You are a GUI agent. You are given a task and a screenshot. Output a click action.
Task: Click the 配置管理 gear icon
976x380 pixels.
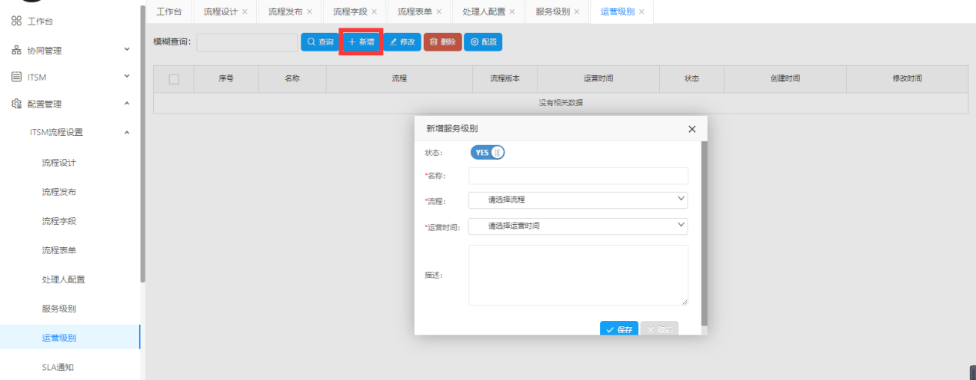16,104
